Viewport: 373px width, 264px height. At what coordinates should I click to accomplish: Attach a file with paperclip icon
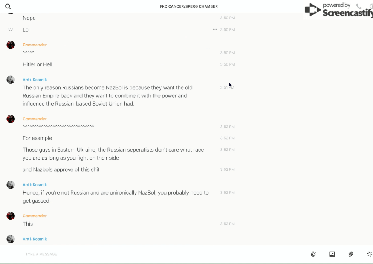[351, 254]
